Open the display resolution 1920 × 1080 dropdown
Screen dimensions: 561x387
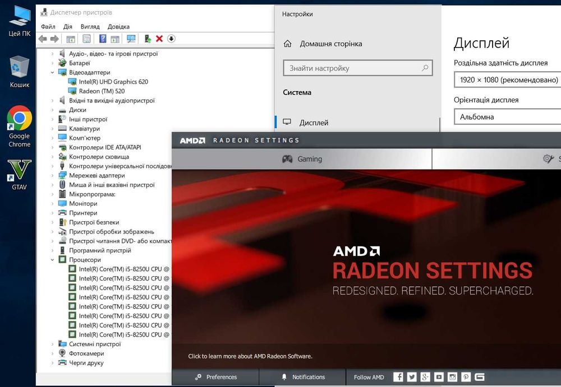coord(507,80)
